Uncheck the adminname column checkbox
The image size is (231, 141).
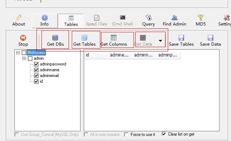(x=36, y=70)
